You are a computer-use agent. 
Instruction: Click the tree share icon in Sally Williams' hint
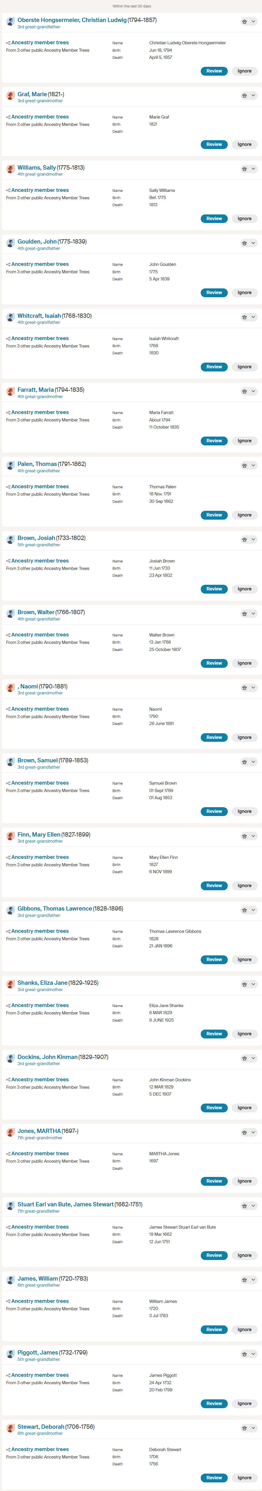8,190
